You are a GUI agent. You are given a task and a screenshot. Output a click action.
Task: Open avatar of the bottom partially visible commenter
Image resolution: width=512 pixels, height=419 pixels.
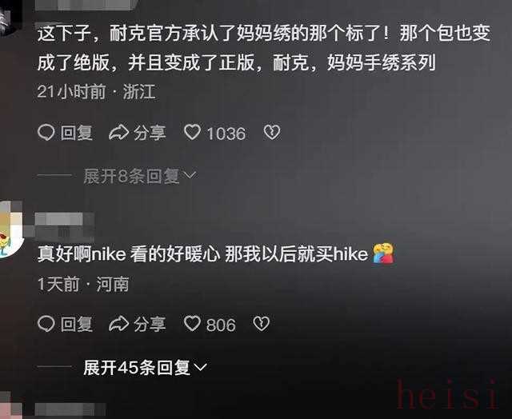click(10, 406)
